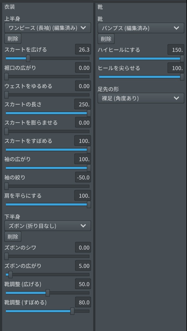The width and height of the screenshot is (187, 331).
Task: Click the 削除 button below the 下半身 selector
Action: [13, 236]
